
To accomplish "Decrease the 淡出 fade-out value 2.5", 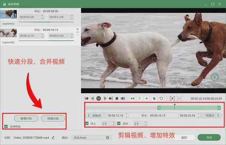I will point(146,125).
